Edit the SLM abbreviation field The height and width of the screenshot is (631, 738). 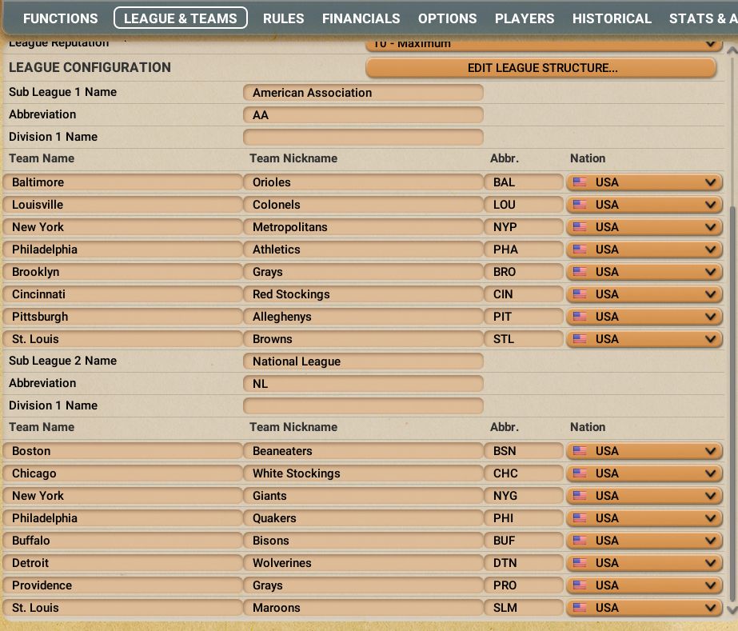[x=524, y=608]
